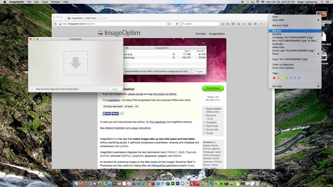The width and height of the screenshot is (333, 187).
Task: Open the bookmarks list icon in Firefox toolbar
Action: (228, 24)
